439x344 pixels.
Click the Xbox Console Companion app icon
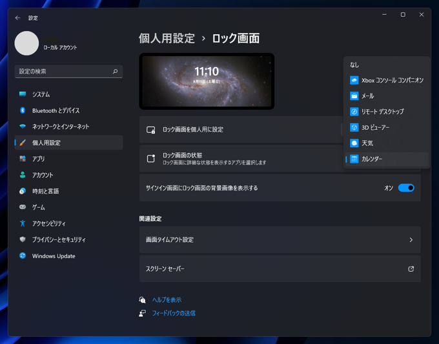[x=354, y=80]
